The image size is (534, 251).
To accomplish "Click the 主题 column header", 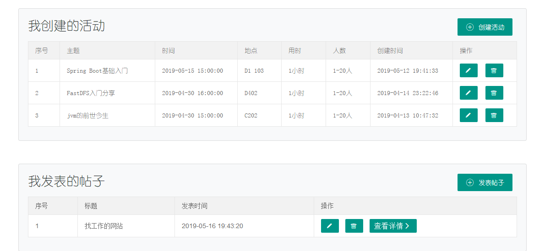I will (x=73, y=51).
